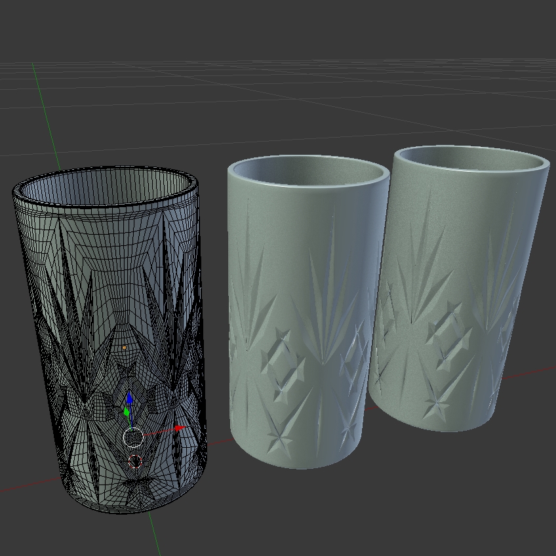
Task: Click the red X-axis gizmo arrow
Action: pyautogui.click(x=180, y=428)
